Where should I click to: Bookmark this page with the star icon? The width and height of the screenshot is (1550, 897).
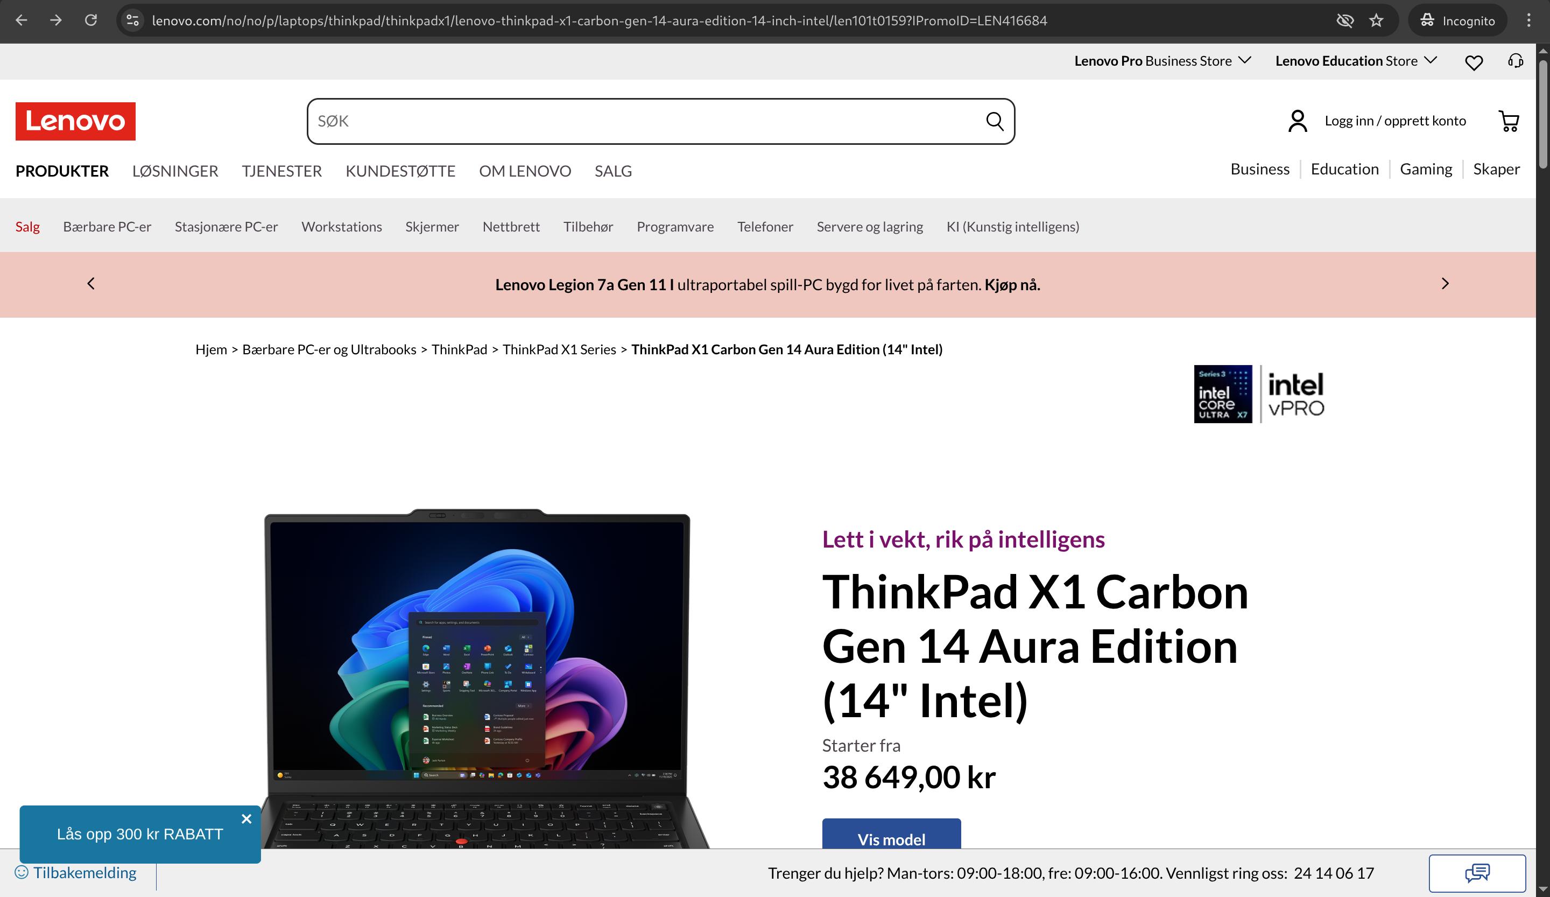[x=1376, y=20]
